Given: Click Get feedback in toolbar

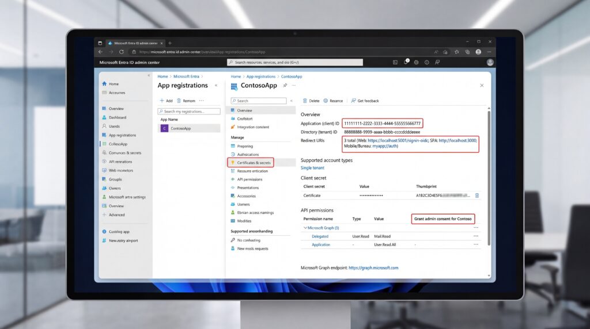Looking at the screenshot, I should [365, 101].
